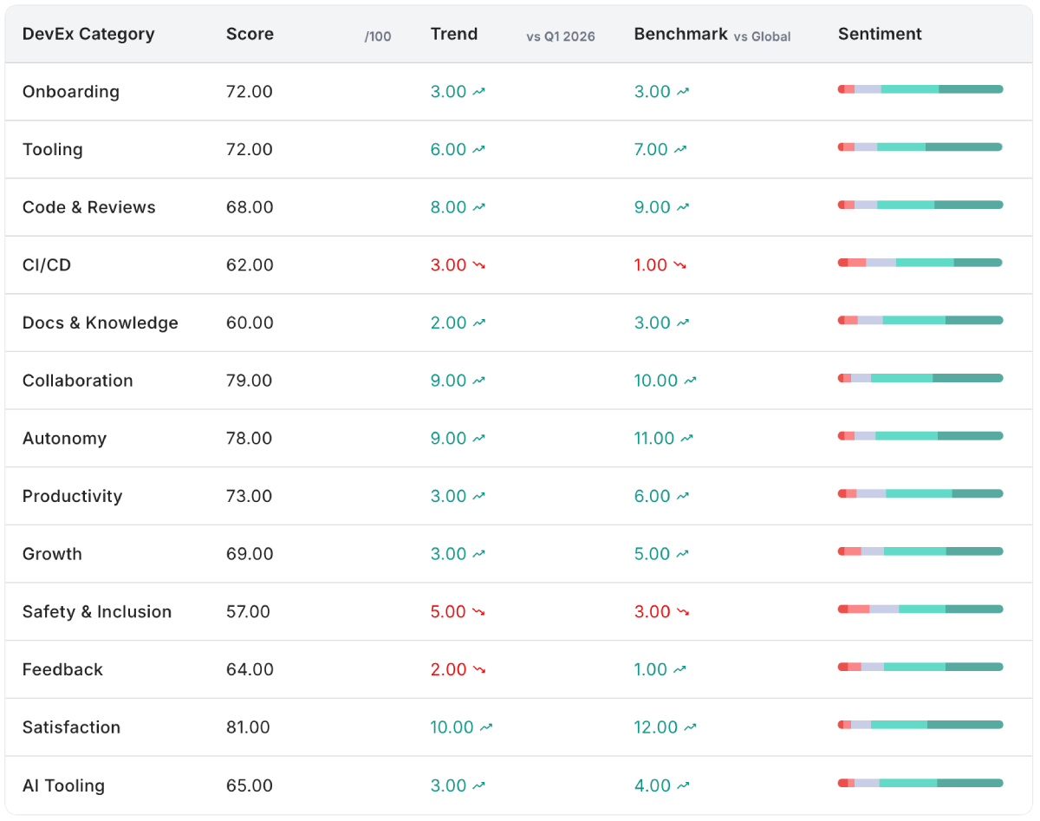Select the Code & Reviews category label
Image resolution: width=1040 pixels, height=821 pixels.
89,207
